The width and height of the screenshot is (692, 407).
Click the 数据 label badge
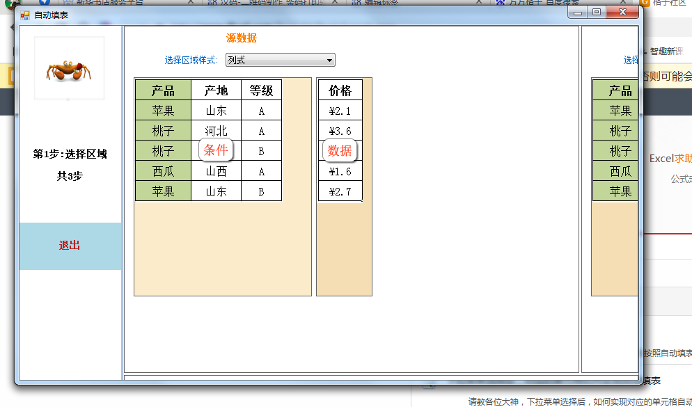click(340, 150)
